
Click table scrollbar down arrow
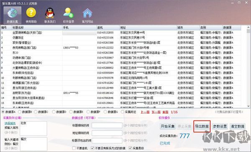pos(248,106)
